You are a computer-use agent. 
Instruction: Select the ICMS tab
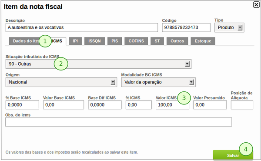(x=57, y=41)
